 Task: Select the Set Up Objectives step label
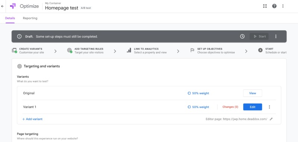(210, 49)
